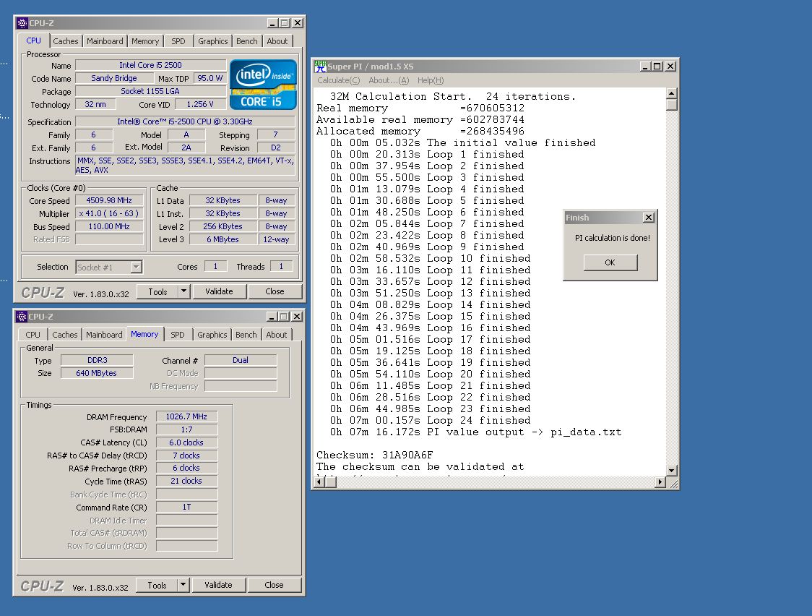The height and width of the screenshot is (616, 812).
Task: Click Tools button in bottom CPU-Z window
Action: [x=157, y=586]
